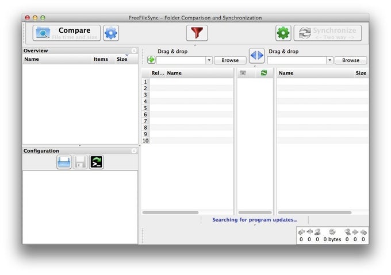Browse for the right folder
Screen dimensions: 391x275
point(351,60)
